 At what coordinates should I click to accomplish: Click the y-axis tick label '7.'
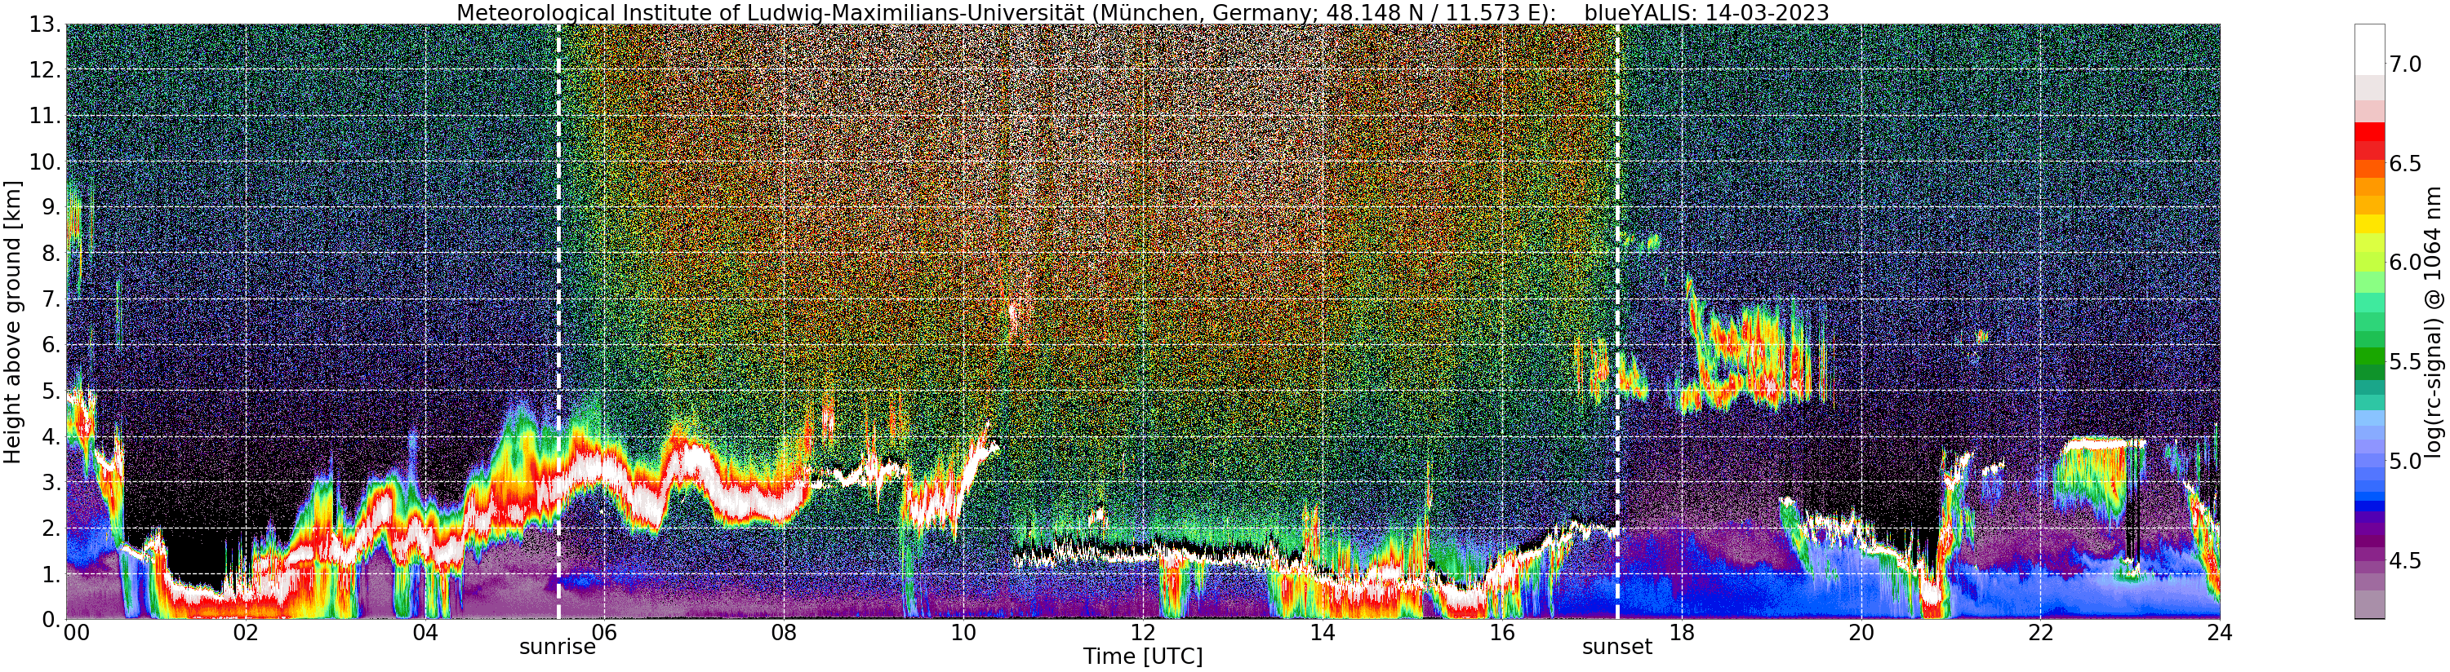pos(51,299)
